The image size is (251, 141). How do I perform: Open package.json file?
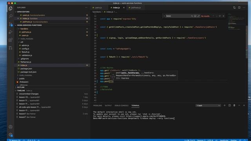pos(26,69)
